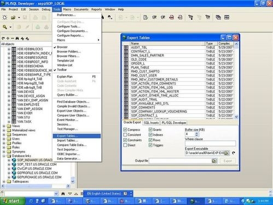The height and width of the screenshot is (205, 273).
Task: Toggle the Rows checkbox
Action: tap(150, 140)
